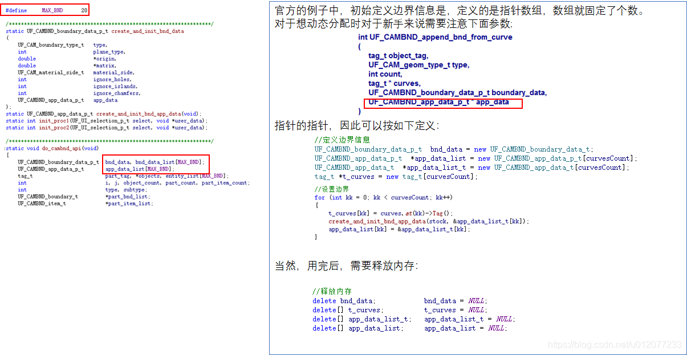The height and width of the screenshot is (355, 687).
Task: Click the 'for (int kk = 0;' loop header
Action: [384, 198]
